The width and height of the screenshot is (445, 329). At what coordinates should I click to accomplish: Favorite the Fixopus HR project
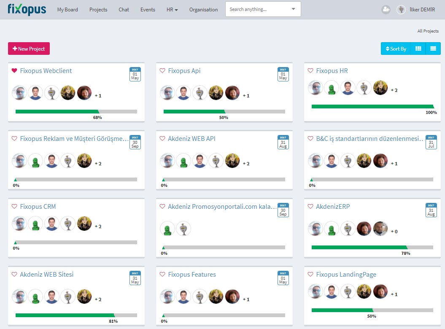[x=310, y=71]
